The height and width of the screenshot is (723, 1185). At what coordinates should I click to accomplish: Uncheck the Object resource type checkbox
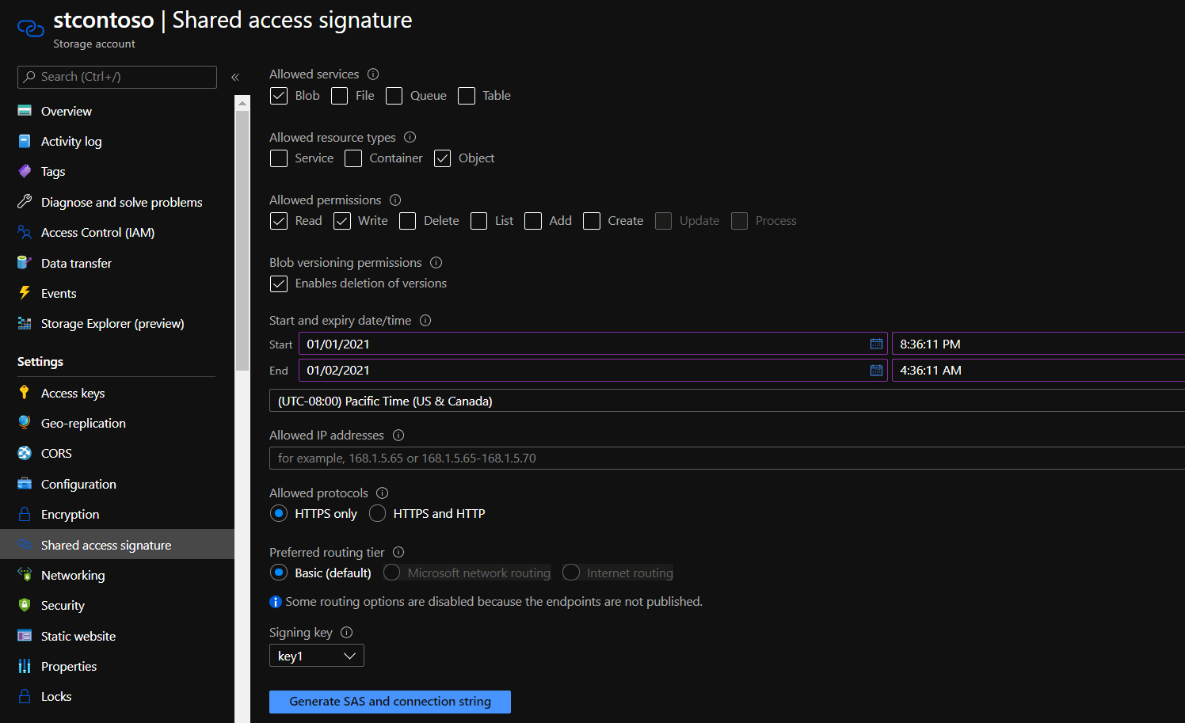(x=442, y=158)
